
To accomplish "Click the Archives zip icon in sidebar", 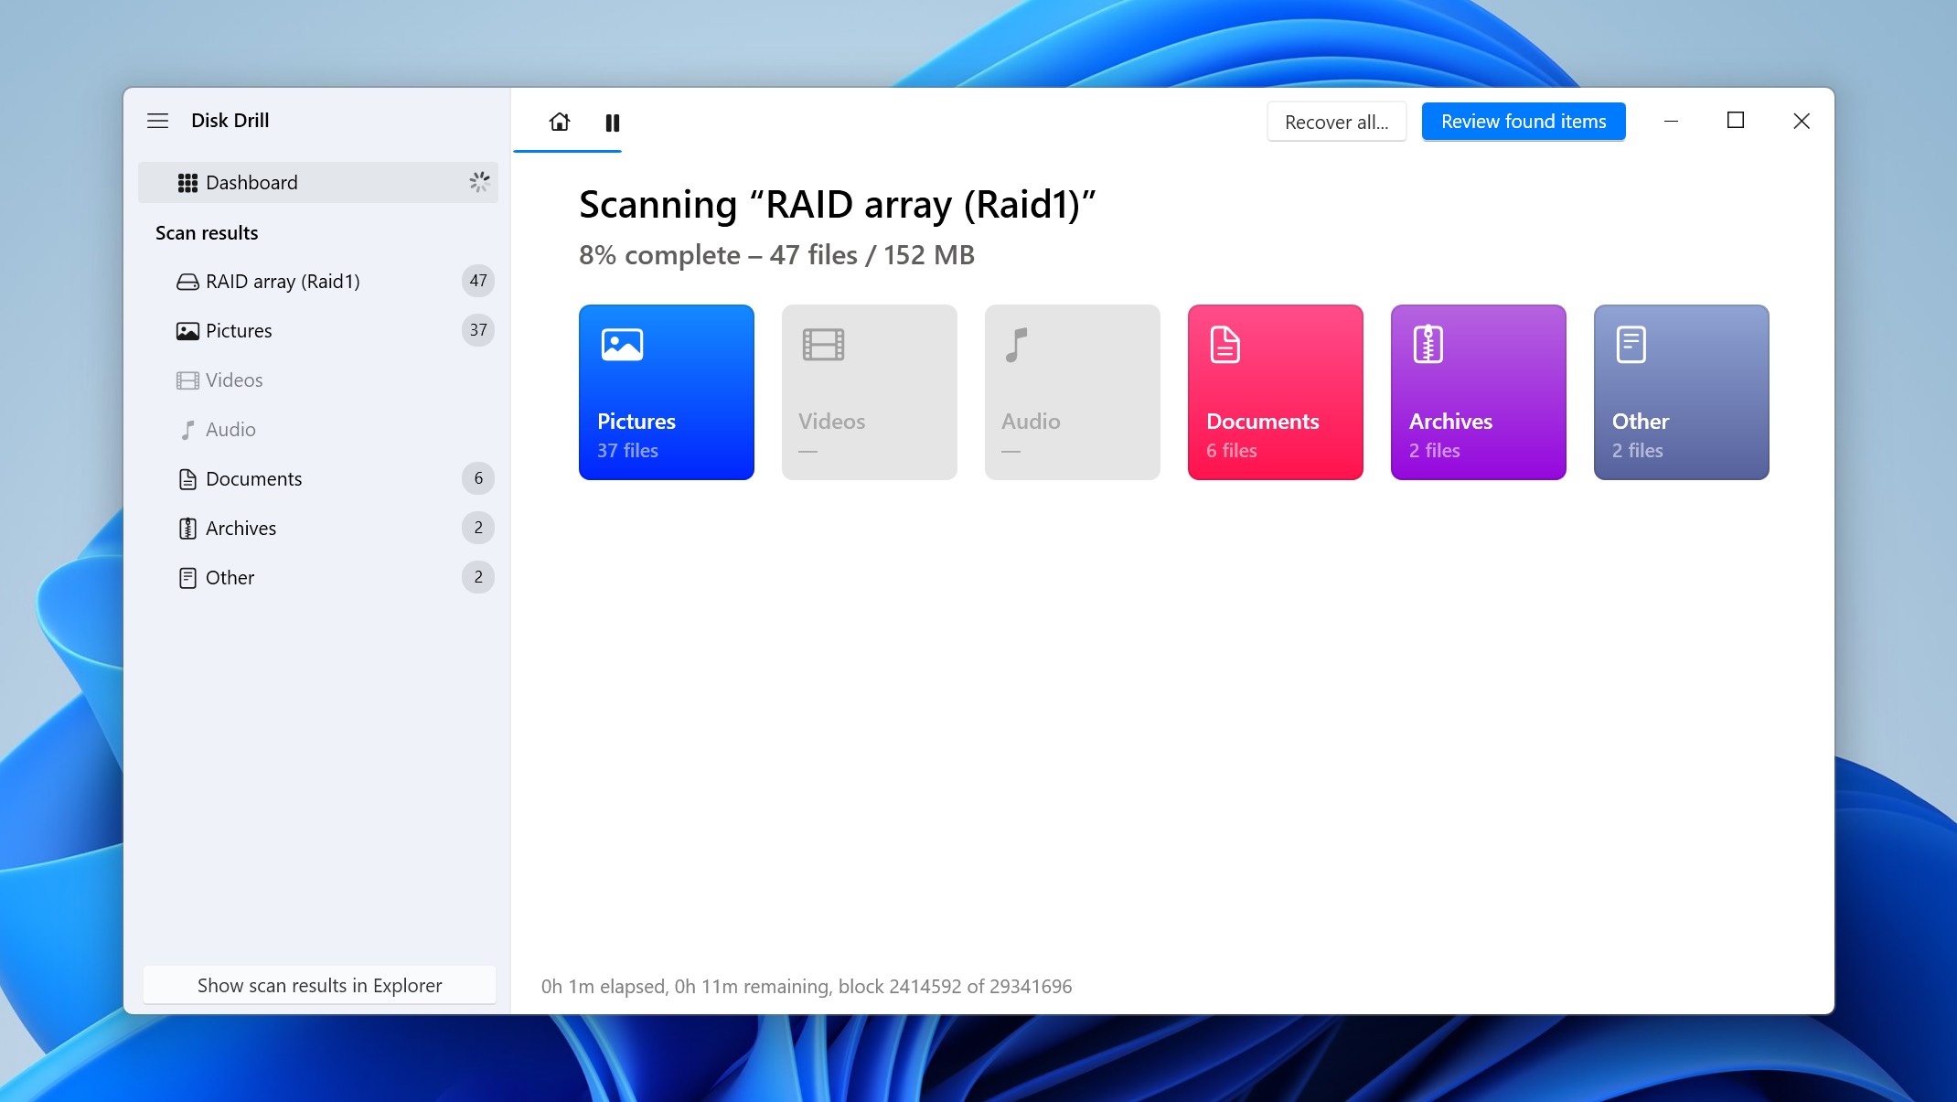I will click(187, 528).
